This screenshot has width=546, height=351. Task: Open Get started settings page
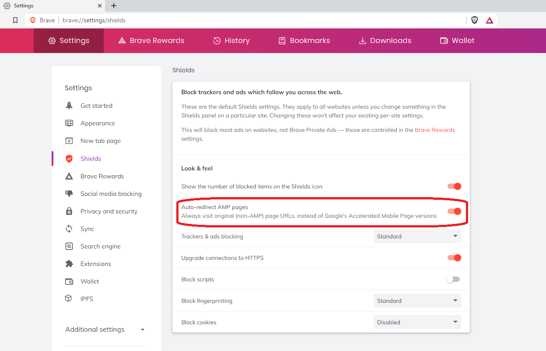click(x=96, y=106)
